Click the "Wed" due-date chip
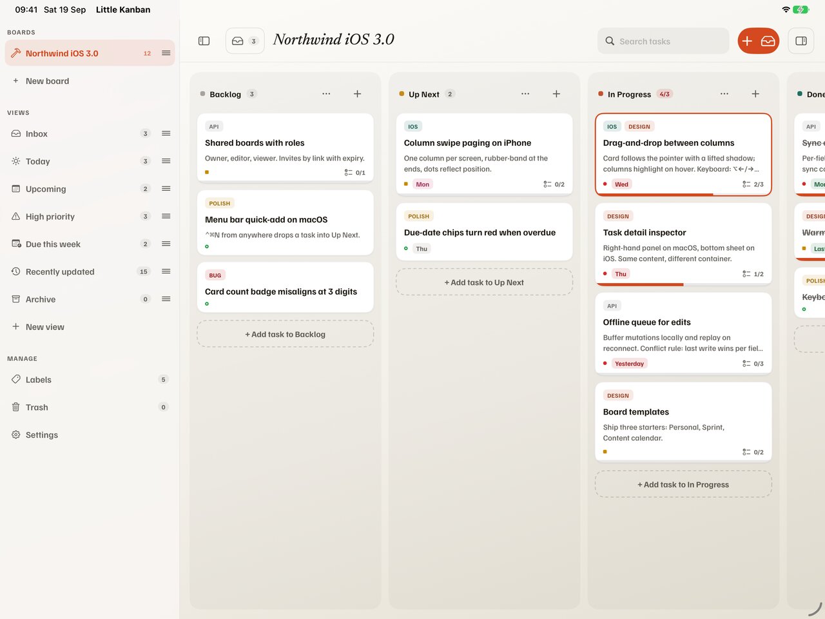 621,184
